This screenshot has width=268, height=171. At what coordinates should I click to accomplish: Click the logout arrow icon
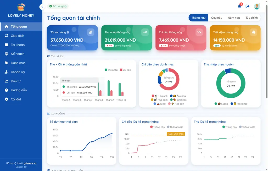point(247,6)
